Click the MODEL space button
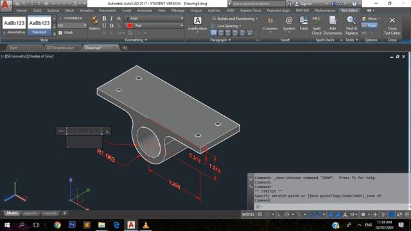Screen dimensions: 411x231 [x=248, y=214]
